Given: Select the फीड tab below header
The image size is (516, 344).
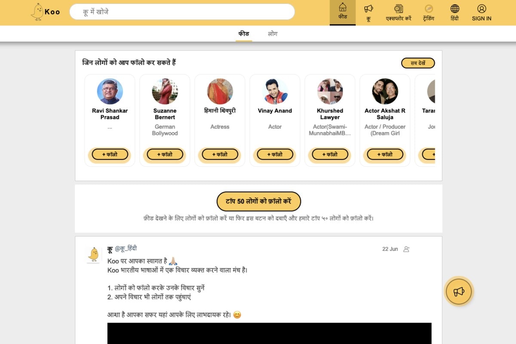Looking at the screenshot, I should tap(244, 34).
